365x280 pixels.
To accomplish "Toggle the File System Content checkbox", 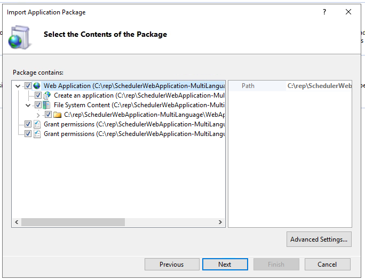I will coord(38,105).
